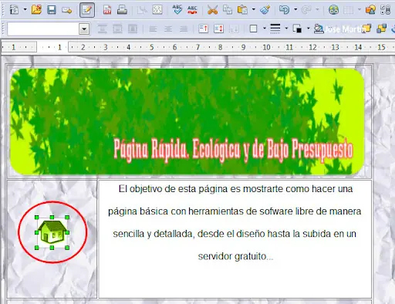Click inside the empty Apply Style field
Image resolution: width=395 pixels, height=304 pixels.
point(43,29)
